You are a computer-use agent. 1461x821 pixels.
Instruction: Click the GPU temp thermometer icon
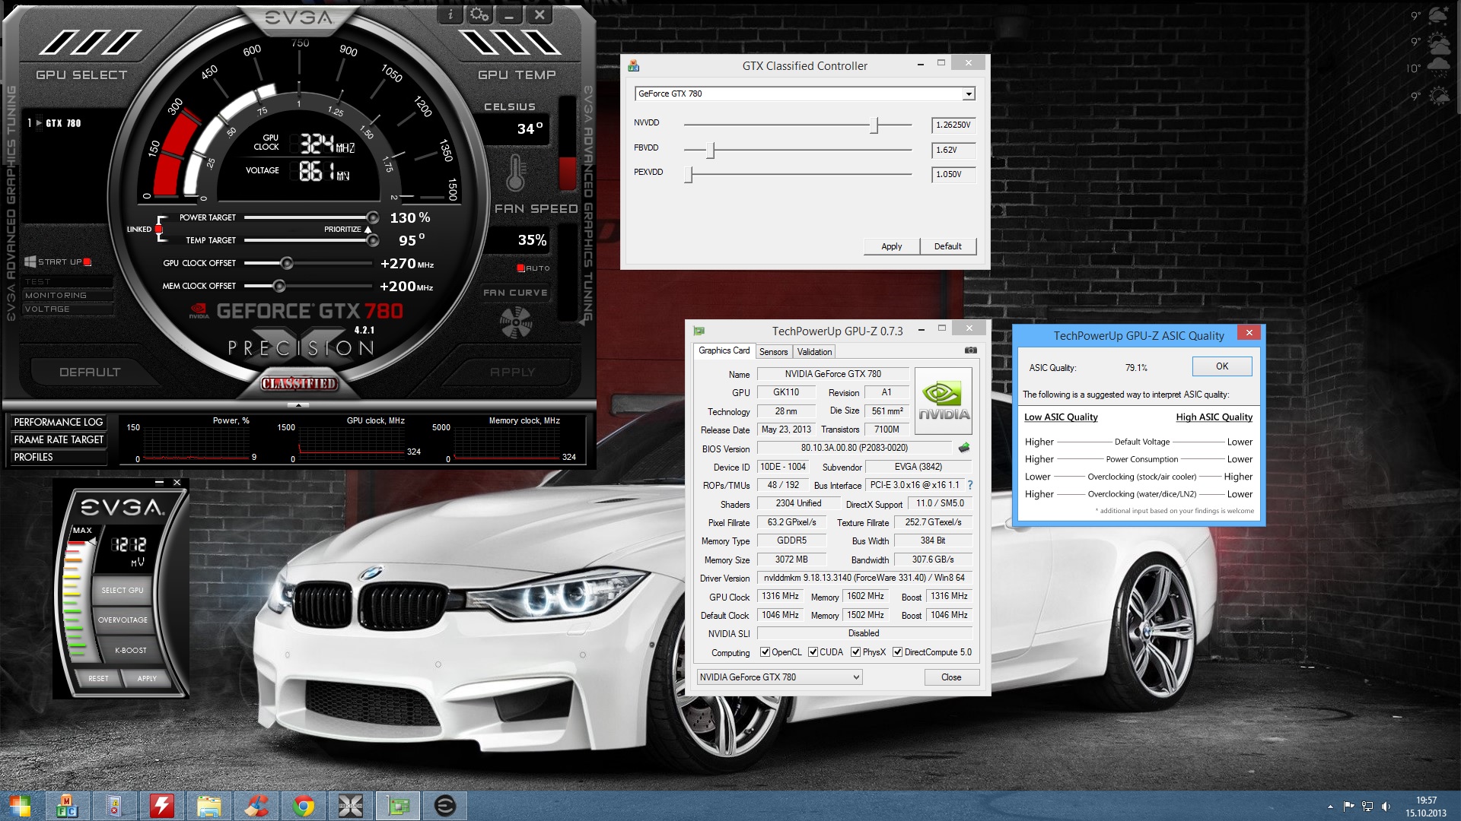(516, 173)
